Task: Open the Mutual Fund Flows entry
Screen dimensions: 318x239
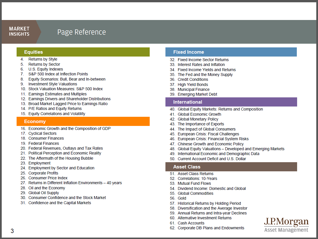Action: tap(194, 183)
